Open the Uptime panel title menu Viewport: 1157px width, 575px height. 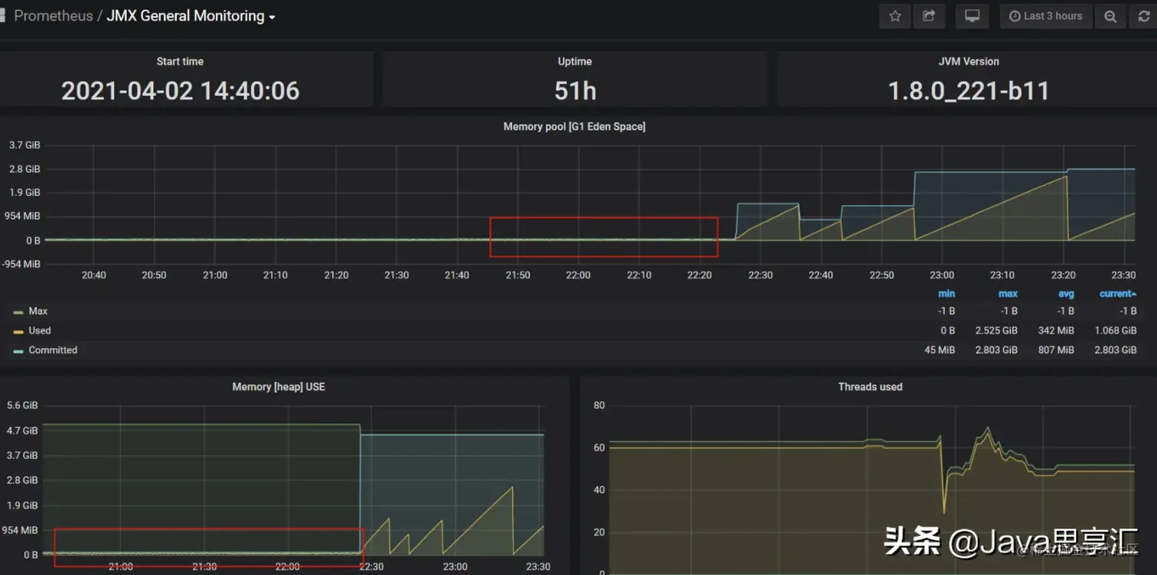pos(575,61)
